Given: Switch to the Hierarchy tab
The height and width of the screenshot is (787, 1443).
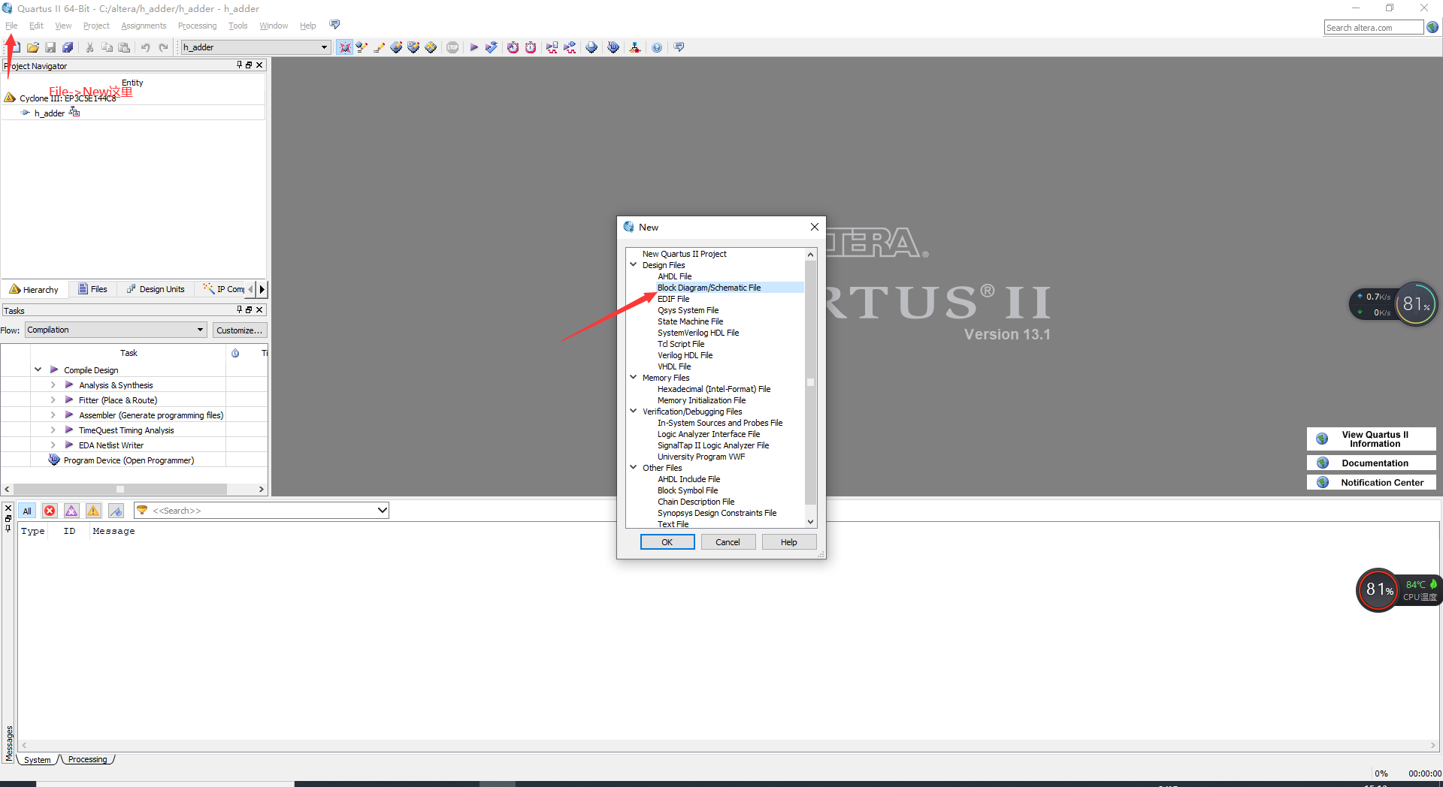Looking at the screenshot, I should click(34, 289).
